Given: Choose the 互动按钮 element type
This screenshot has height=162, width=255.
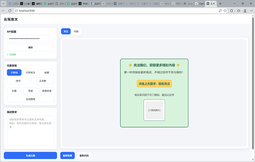Looking at the screenshot, I should click(x=30, y=99).
